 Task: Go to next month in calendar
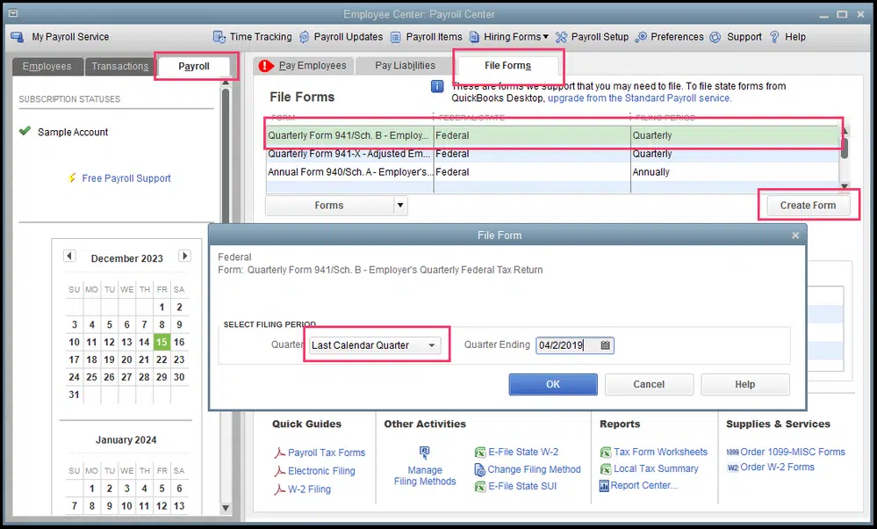(184, 256)
